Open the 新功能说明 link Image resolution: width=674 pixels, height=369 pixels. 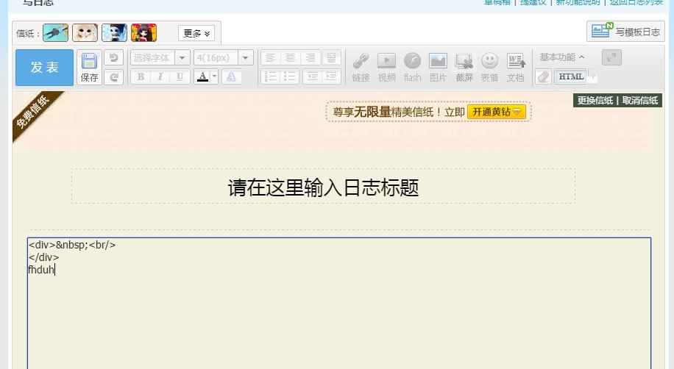tap(578, 2)
